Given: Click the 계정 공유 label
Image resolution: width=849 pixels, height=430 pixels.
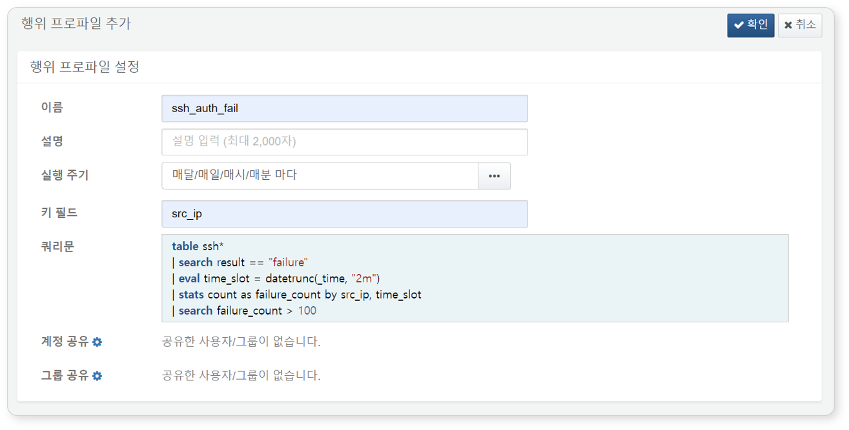Looking at the screenshot, I should pos(65,342).
